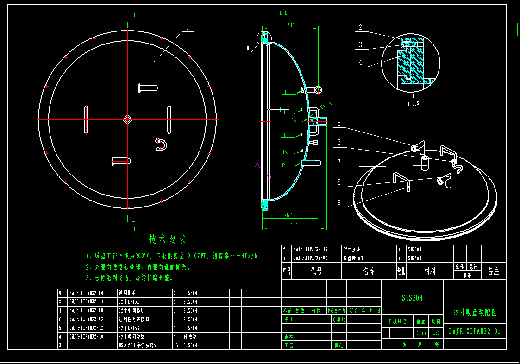Click leader number 4 beside the detail circle

361,63
